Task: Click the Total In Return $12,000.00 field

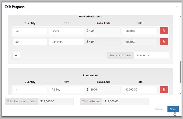Action: pyautogui.click(x=125, y=101)
